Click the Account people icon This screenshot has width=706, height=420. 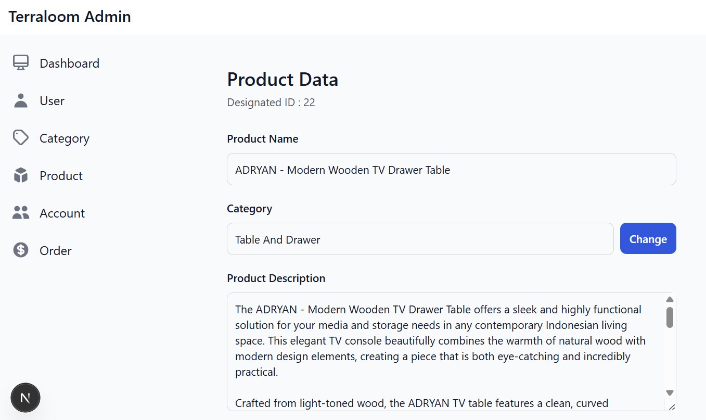point(21,213)
